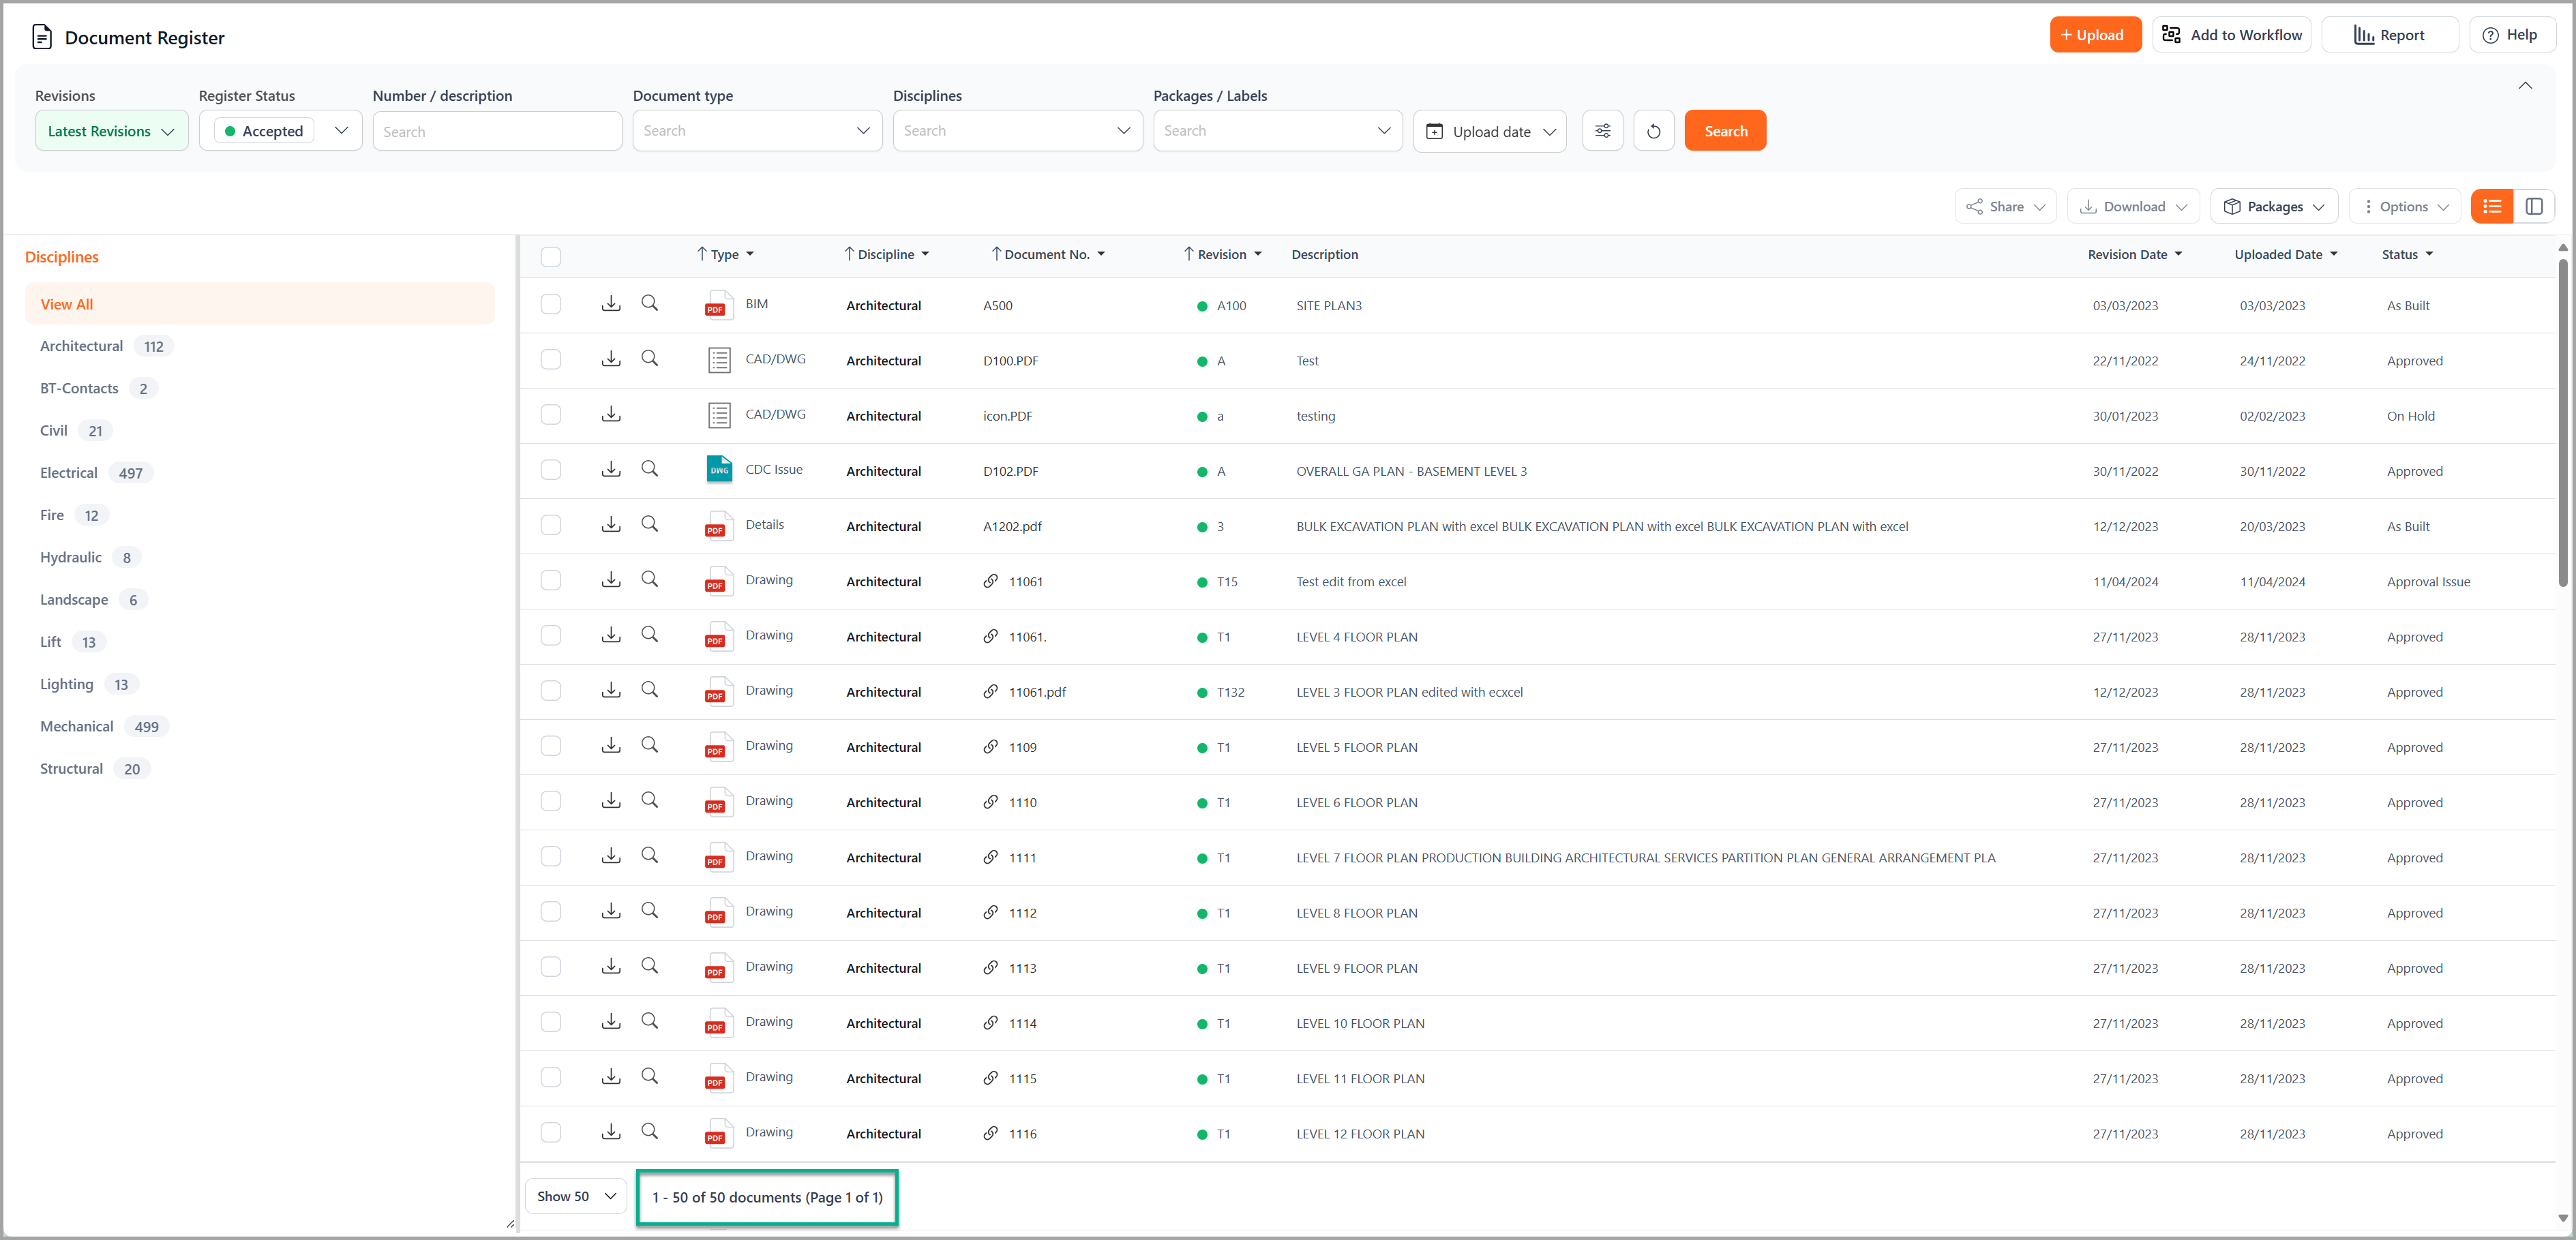Click link icon beside document 1109

(x=990, y=746)
